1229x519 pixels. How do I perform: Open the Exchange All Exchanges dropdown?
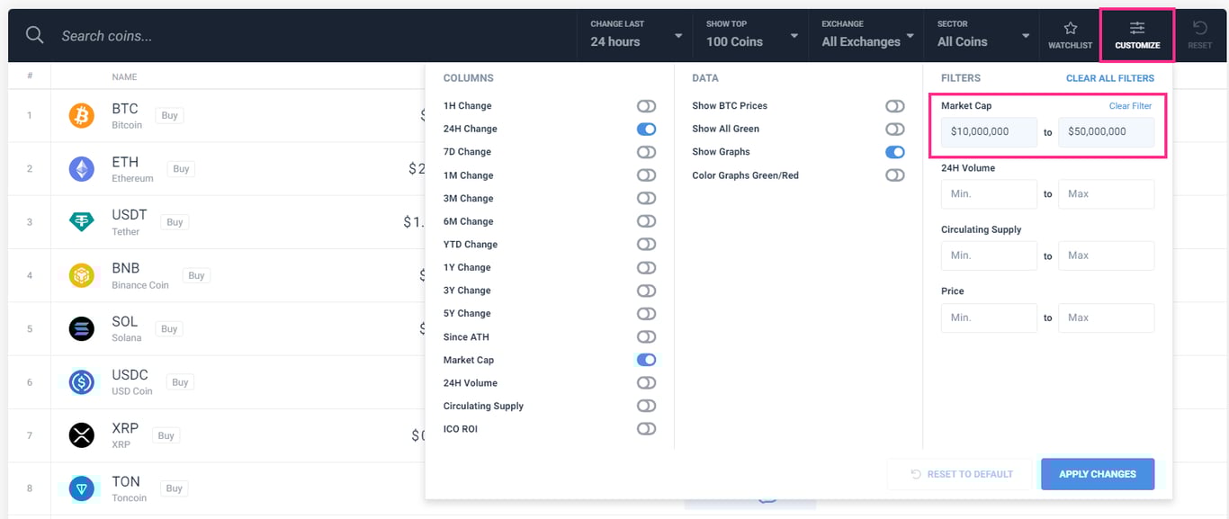click(x=866, y=34)
